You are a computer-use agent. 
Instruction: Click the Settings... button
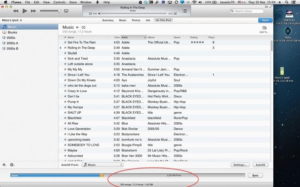point(240,165)
